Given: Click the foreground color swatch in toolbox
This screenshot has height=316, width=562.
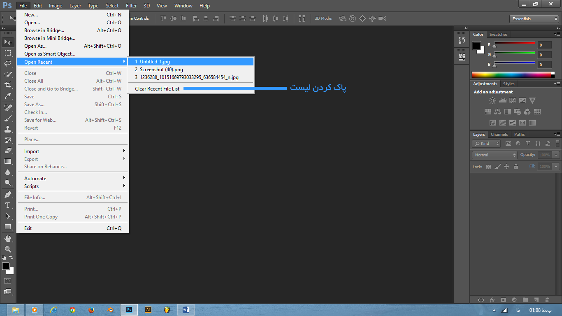Looking at the screenshot, I should click(6, 267).
